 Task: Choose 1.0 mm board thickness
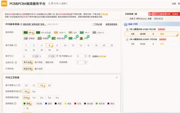coord(26,85)
